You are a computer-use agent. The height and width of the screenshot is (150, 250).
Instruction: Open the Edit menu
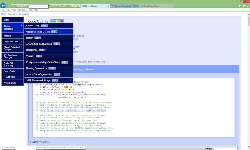(8, 10)
